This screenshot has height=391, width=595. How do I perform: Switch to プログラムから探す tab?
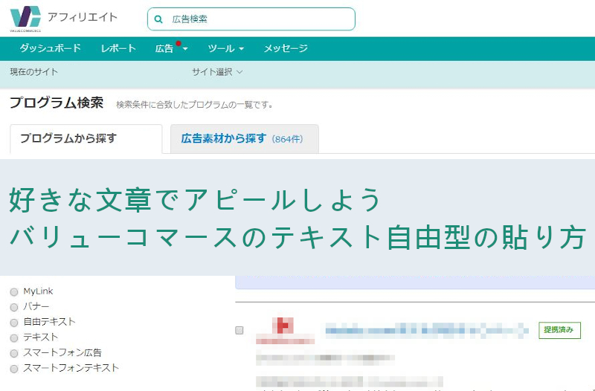[86, 139]
